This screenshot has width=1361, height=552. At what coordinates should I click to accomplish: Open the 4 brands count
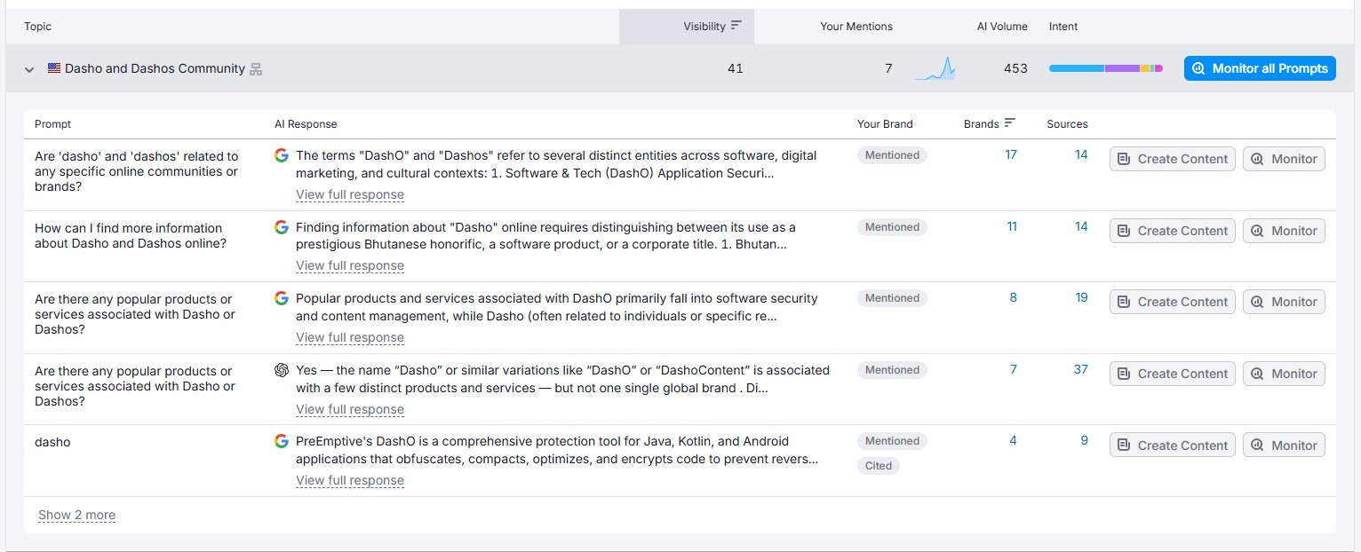pyautogui.click(x=1014, y=440)
